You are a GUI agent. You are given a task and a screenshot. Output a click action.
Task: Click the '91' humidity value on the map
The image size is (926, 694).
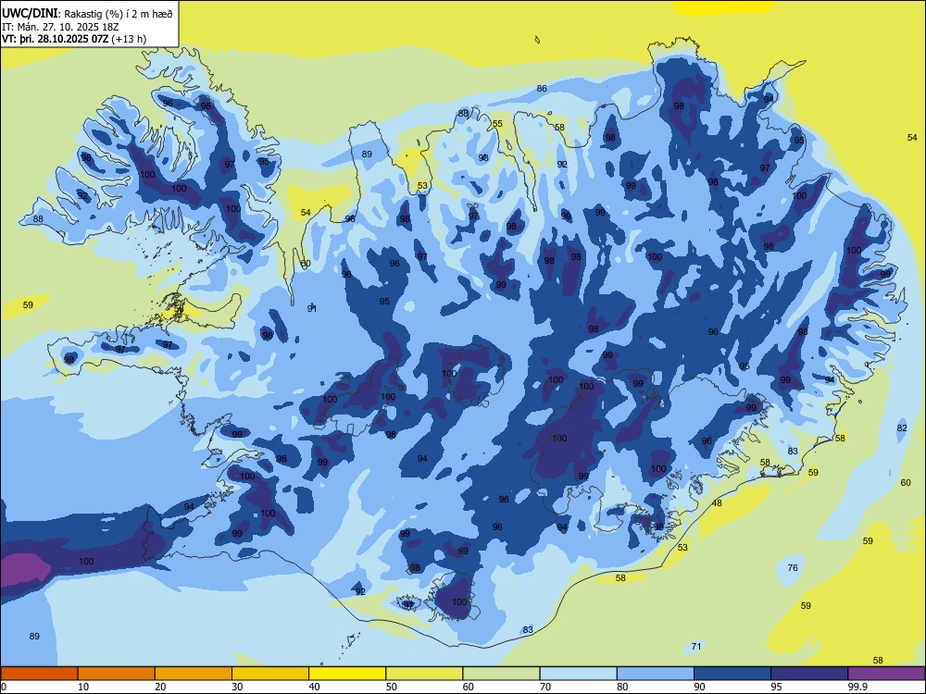pyautogui.click(x=312, y=309)
